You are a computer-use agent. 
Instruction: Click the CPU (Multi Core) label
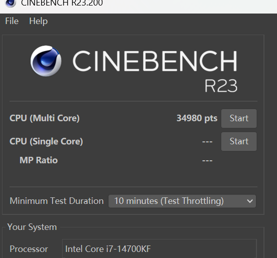pyautogui.click(x=45, y=118)
